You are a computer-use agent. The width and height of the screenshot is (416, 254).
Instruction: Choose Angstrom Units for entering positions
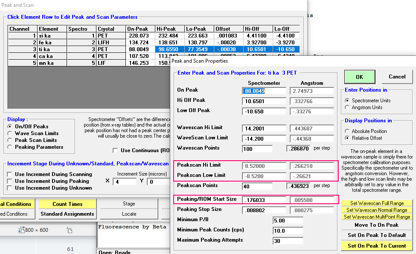pos(347,107)
